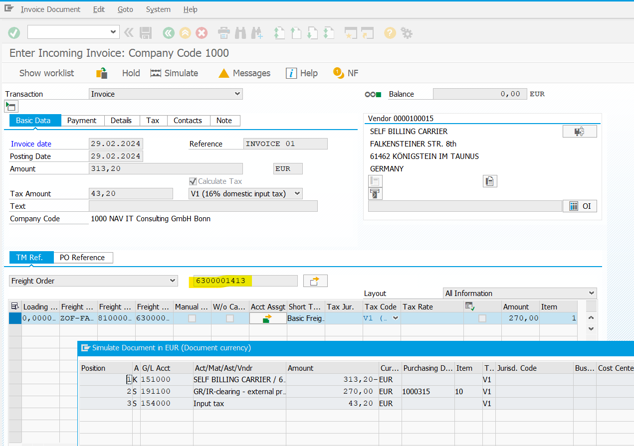Open the Invoice Document menu

click(50, 9)
